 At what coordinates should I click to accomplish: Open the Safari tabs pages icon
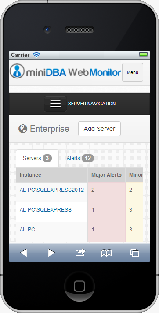pos(134,253)
